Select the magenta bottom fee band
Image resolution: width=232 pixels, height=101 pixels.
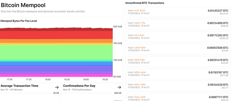click(x=56, y=75)
